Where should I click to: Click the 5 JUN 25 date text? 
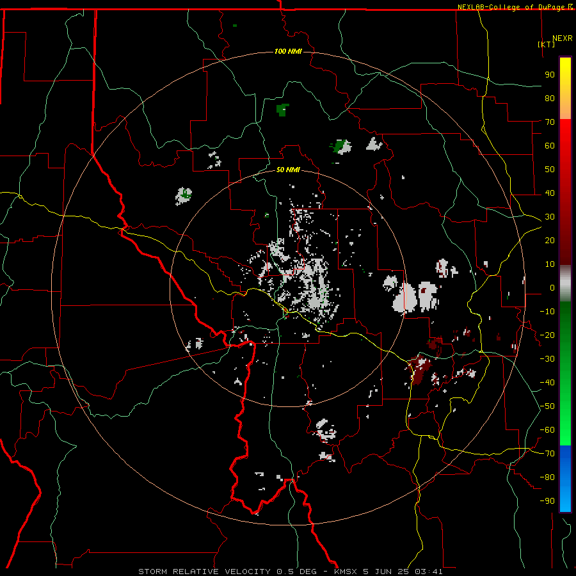(x=386, y=572)
